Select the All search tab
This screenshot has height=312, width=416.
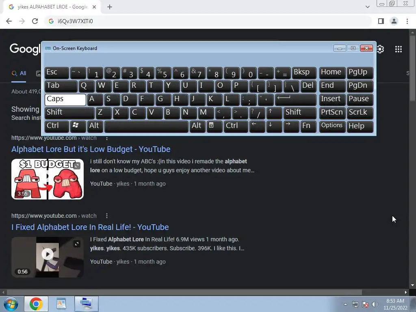coord(19,74)
